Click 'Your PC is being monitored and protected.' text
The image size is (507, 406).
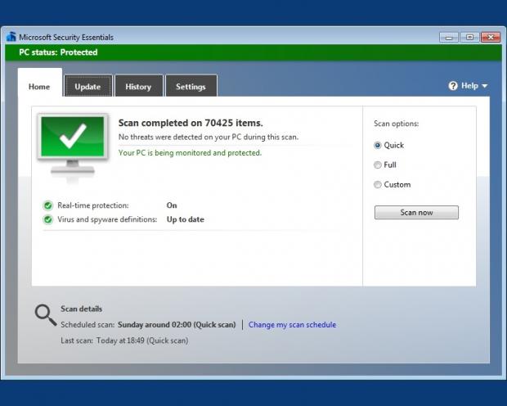190,153
